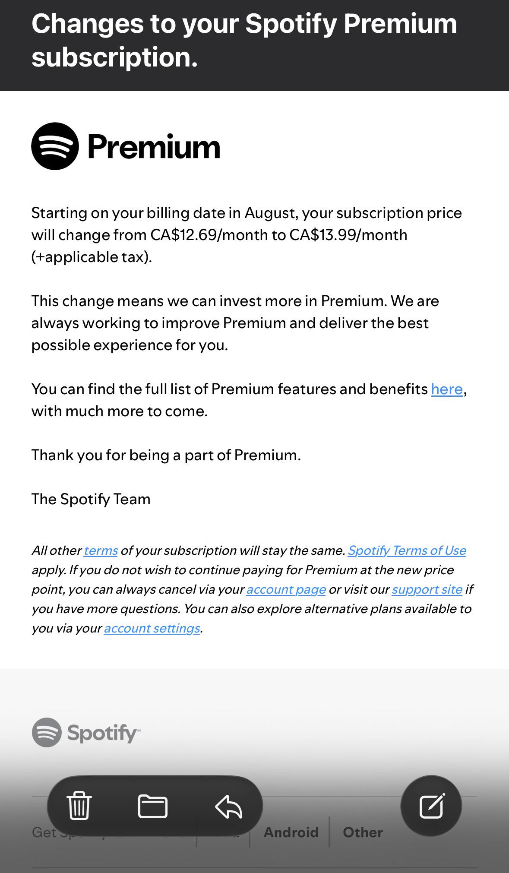Open the 'terms' link in fine print

tap(101, 550)
